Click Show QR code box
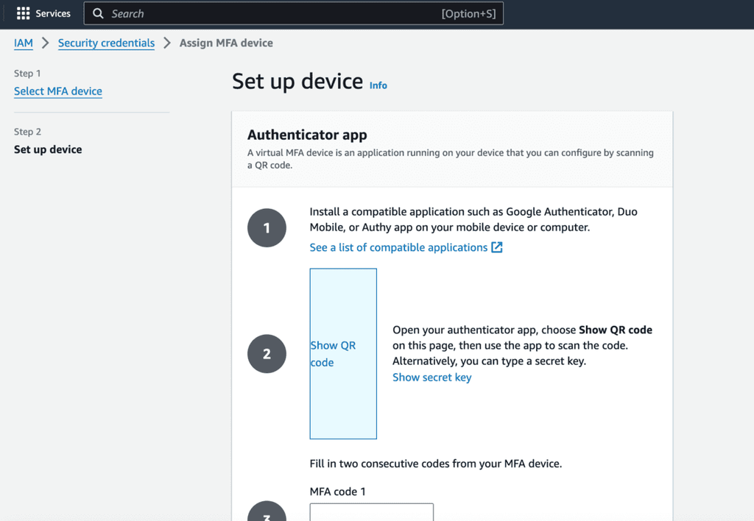 pyautogui.click(x=343, y=354)
